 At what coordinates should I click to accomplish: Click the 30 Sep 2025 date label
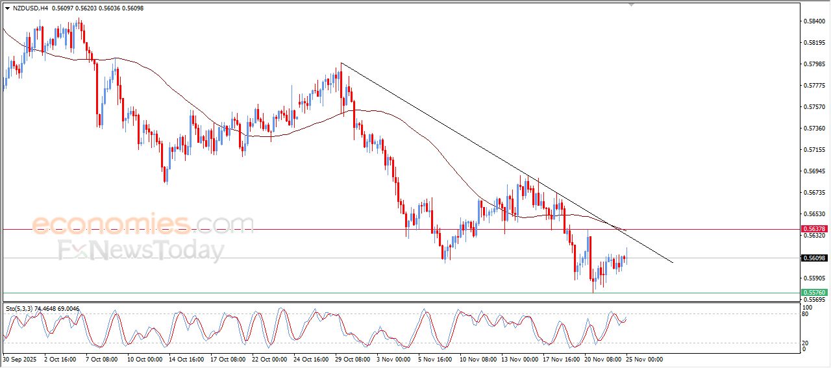[21, 358]
